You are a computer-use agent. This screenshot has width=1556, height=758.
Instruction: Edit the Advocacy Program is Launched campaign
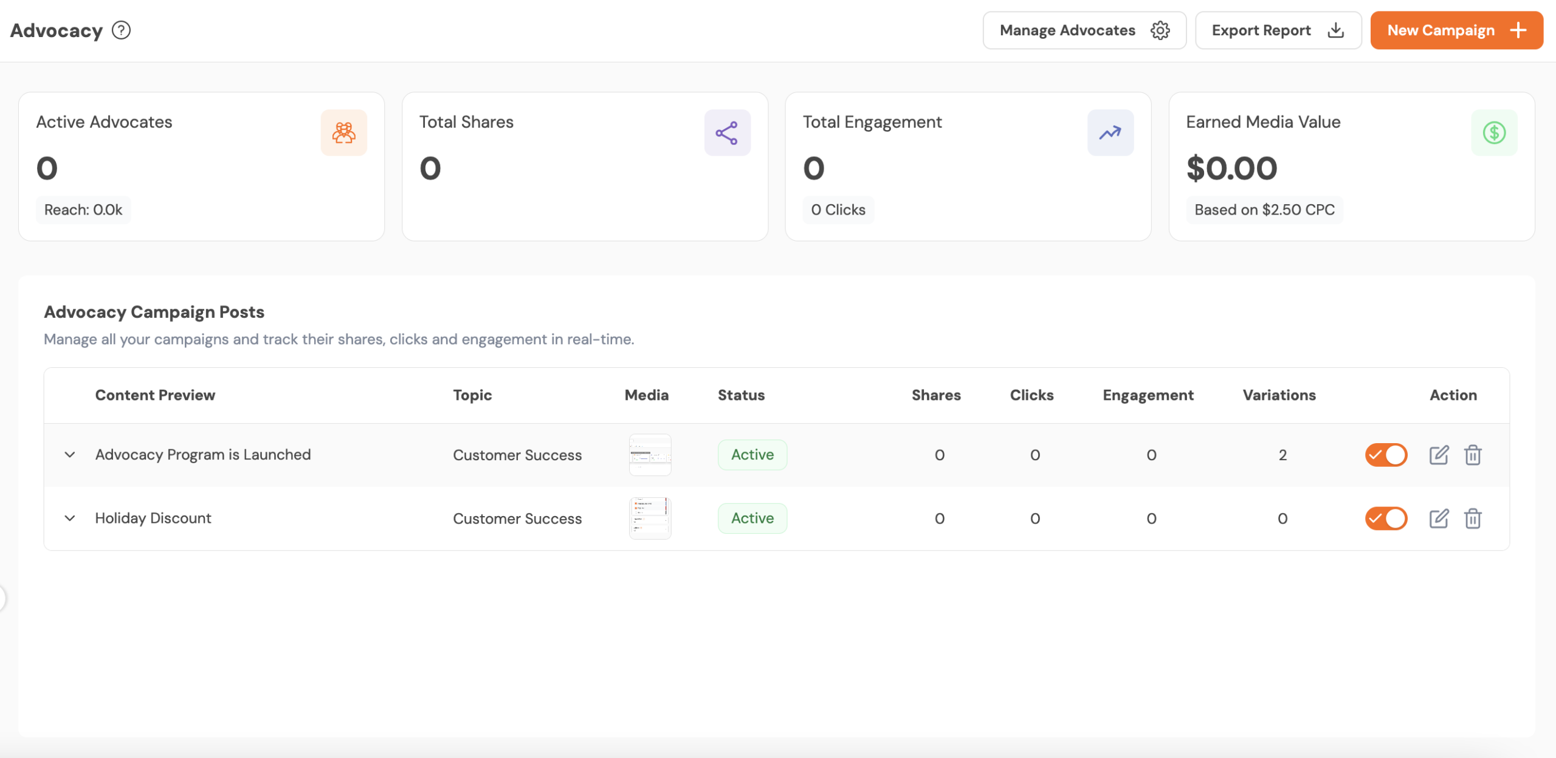tap(1439, 455)
